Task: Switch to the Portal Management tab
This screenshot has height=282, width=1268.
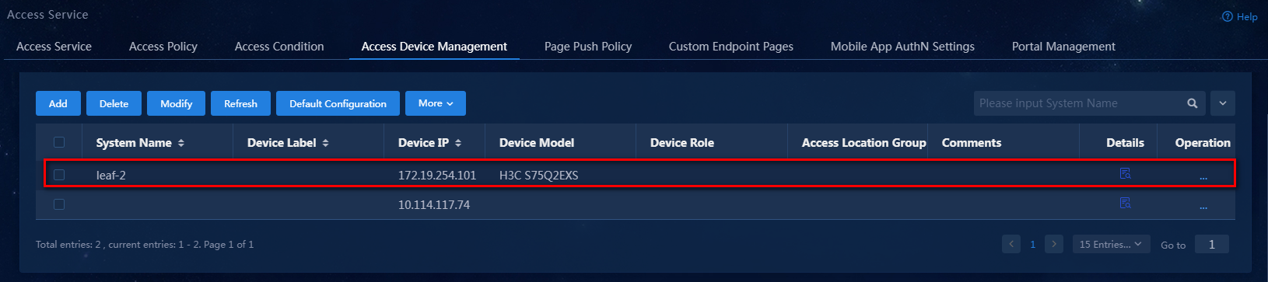Action: coord(1063,47)
